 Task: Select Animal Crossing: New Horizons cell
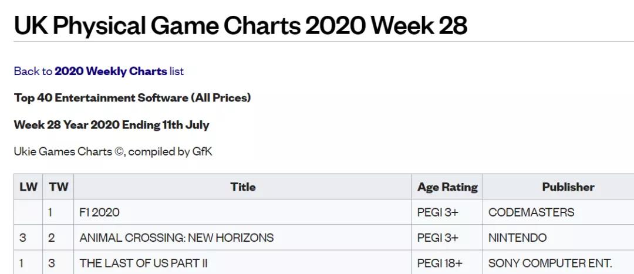pos(242,238)
